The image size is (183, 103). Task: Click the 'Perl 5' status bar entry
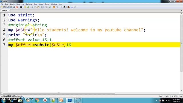click(161, 96)
